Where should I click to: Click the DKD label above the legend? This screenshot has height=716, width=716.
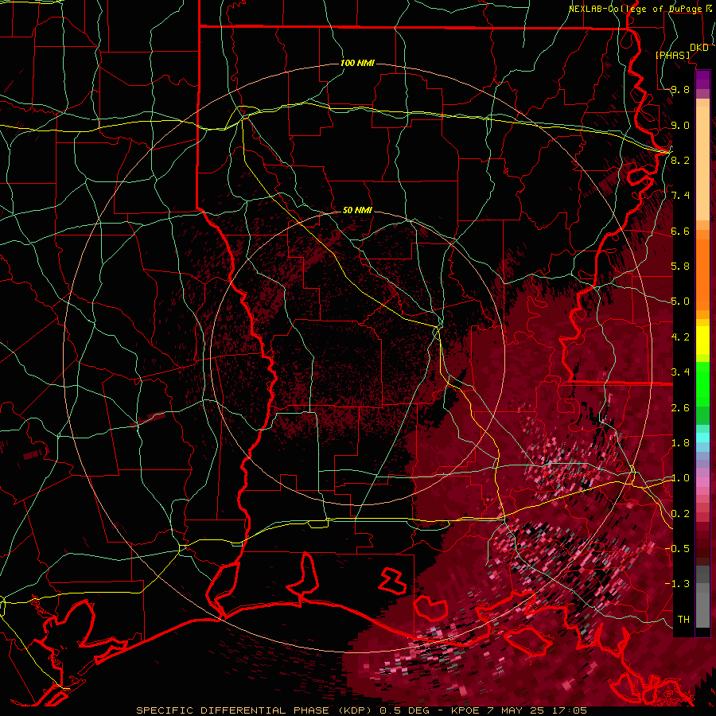699,48
